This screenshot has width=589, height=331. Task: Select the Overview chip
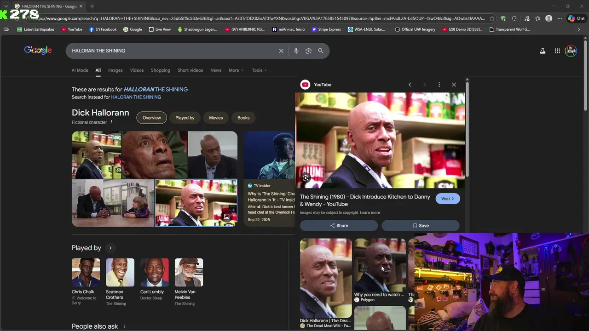(x=152, y=118)
